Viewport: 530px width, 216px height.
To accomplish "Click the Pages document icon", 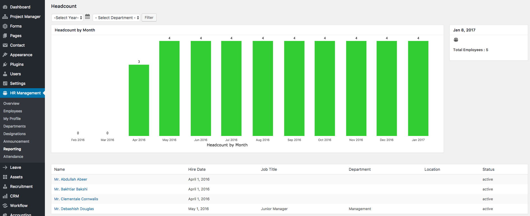I will 5,36.
